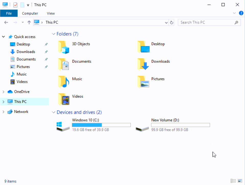Select the Windows 10 (C:) drive icon
The height and width of the screenshot is (185, 245).
(x=63, y=126)
